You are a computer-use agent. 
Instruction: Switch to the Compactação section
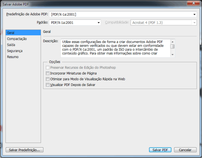pyautogui.click(x=17, y=39)
